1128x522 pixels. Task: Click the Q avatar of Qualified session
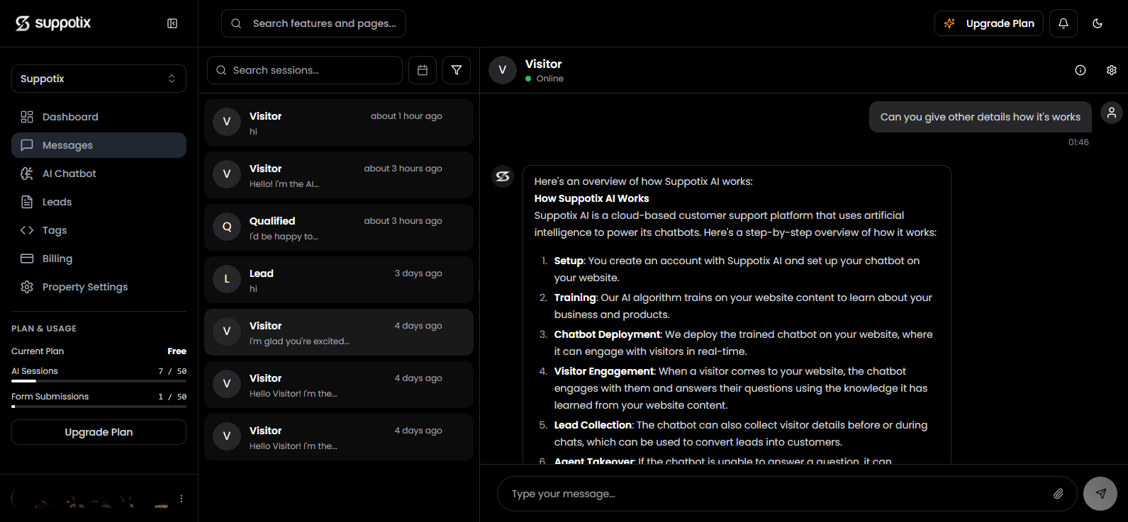pyautogui.click(x=227, y=227)
